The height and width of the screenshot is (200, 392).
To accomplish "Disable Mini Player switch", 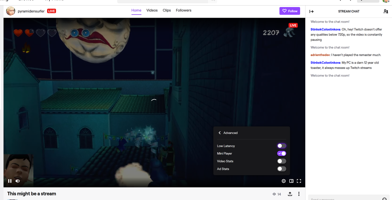I will [x=282, y=154].
